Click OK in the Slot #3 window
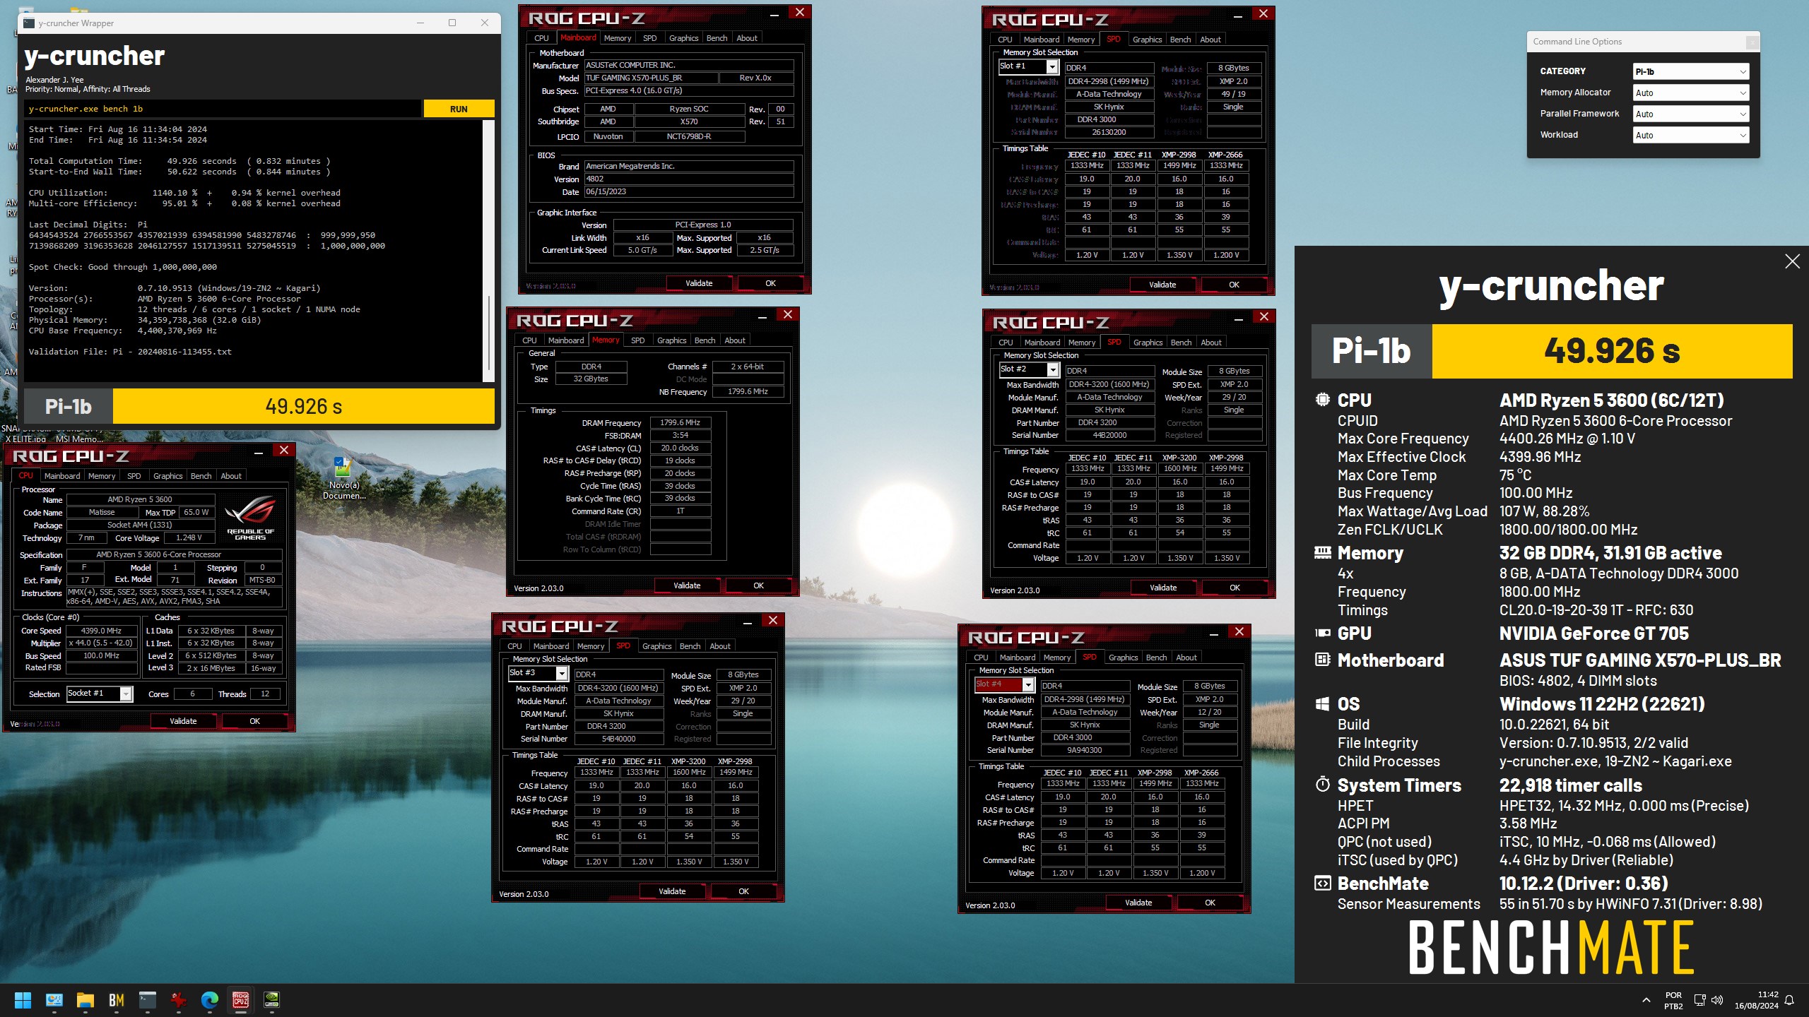The width and height of the screenshot is (1809, 1017). (x=743, y=891)
